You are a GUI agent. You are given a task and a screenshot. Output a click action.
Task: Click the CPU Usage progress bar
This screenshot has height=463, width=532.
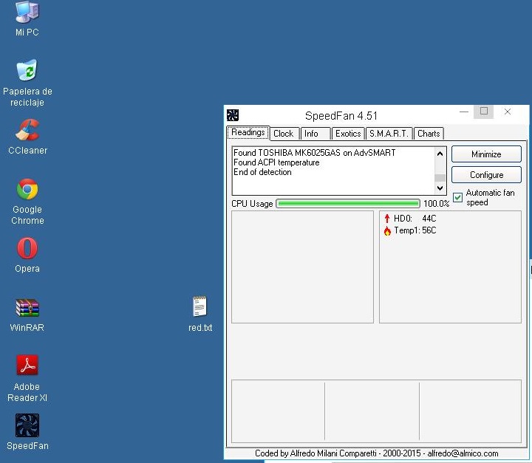[348, 204]
